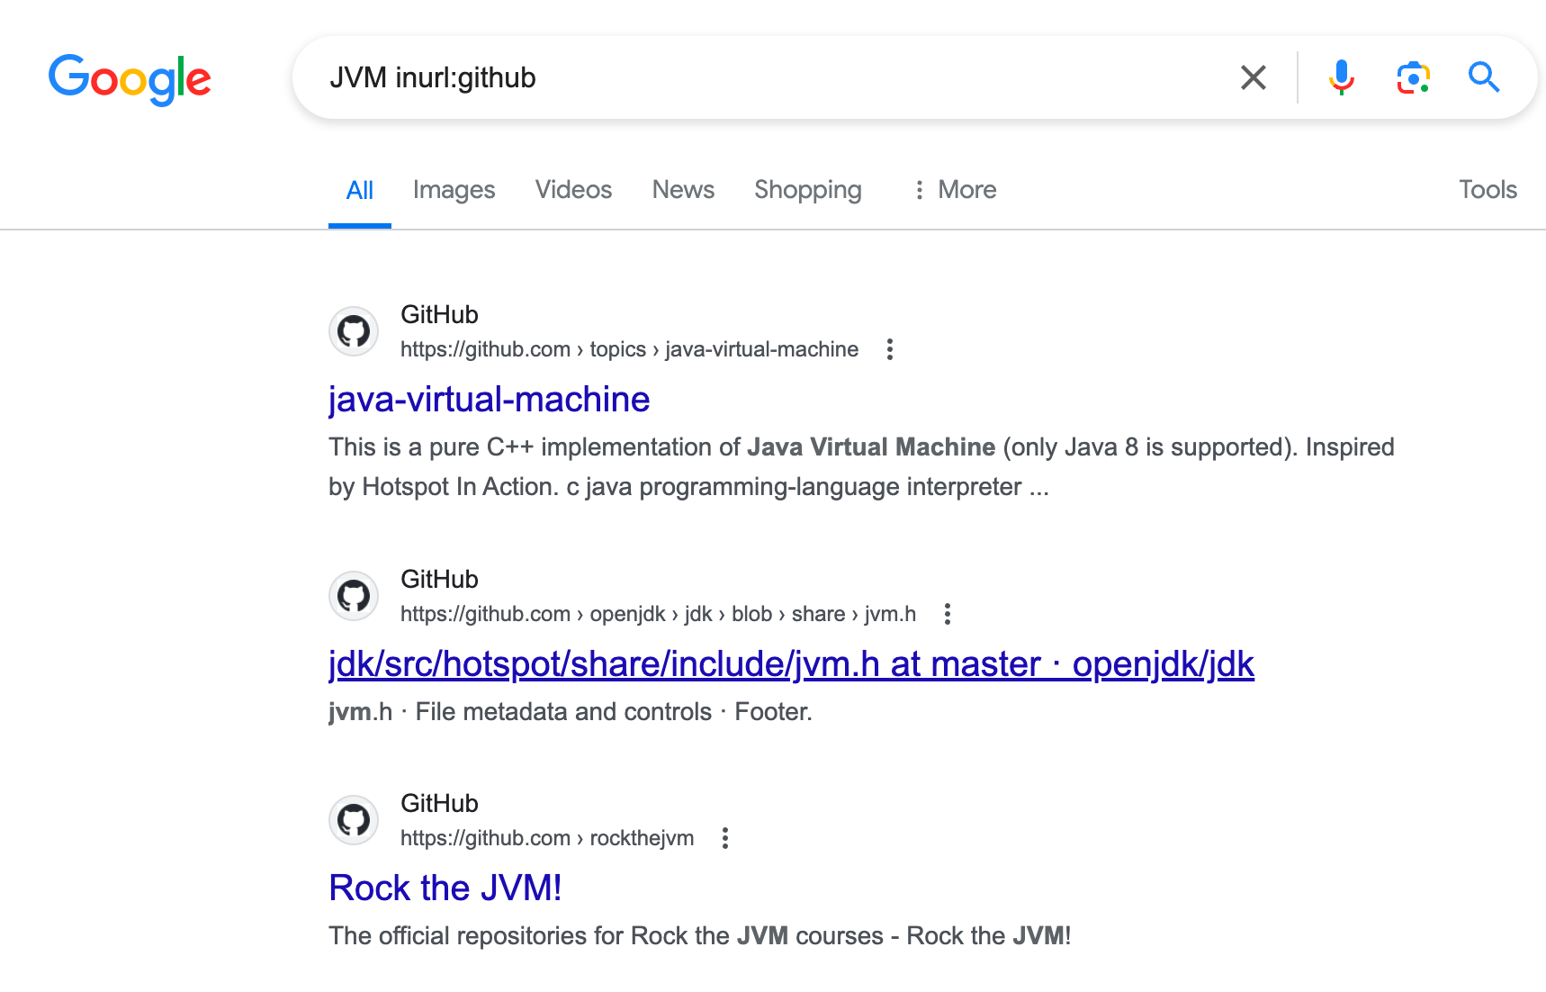
Task: Click URL breadcrumb github.com › rockthejvm
Action: [547, 838]
